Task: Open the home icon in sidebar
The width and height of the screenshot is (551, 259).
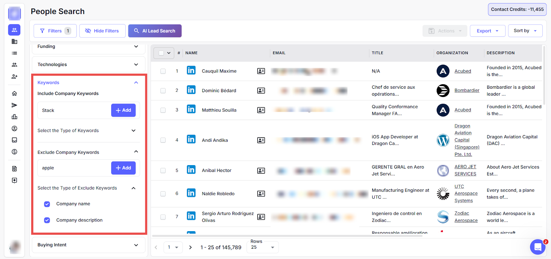Action: 14,94
